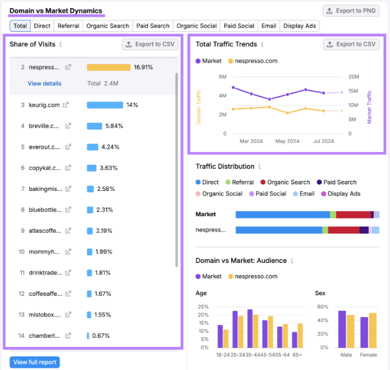Open external link icon for bluebottle row

coord(68,210)
